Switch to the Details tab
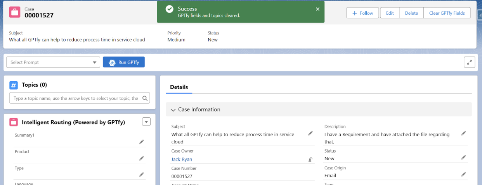 179,87
